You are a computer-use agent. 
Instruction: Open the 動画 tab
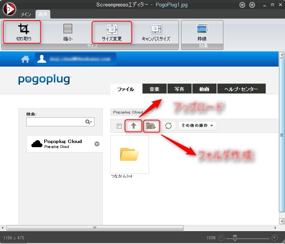204,89
